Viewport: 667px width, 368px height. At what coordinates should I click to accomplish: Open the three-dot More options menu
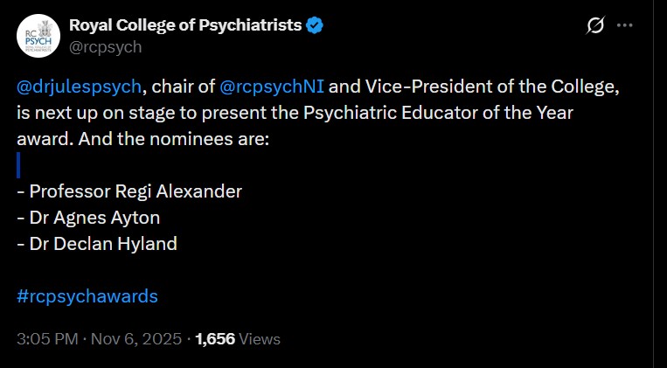pos(624,26)
